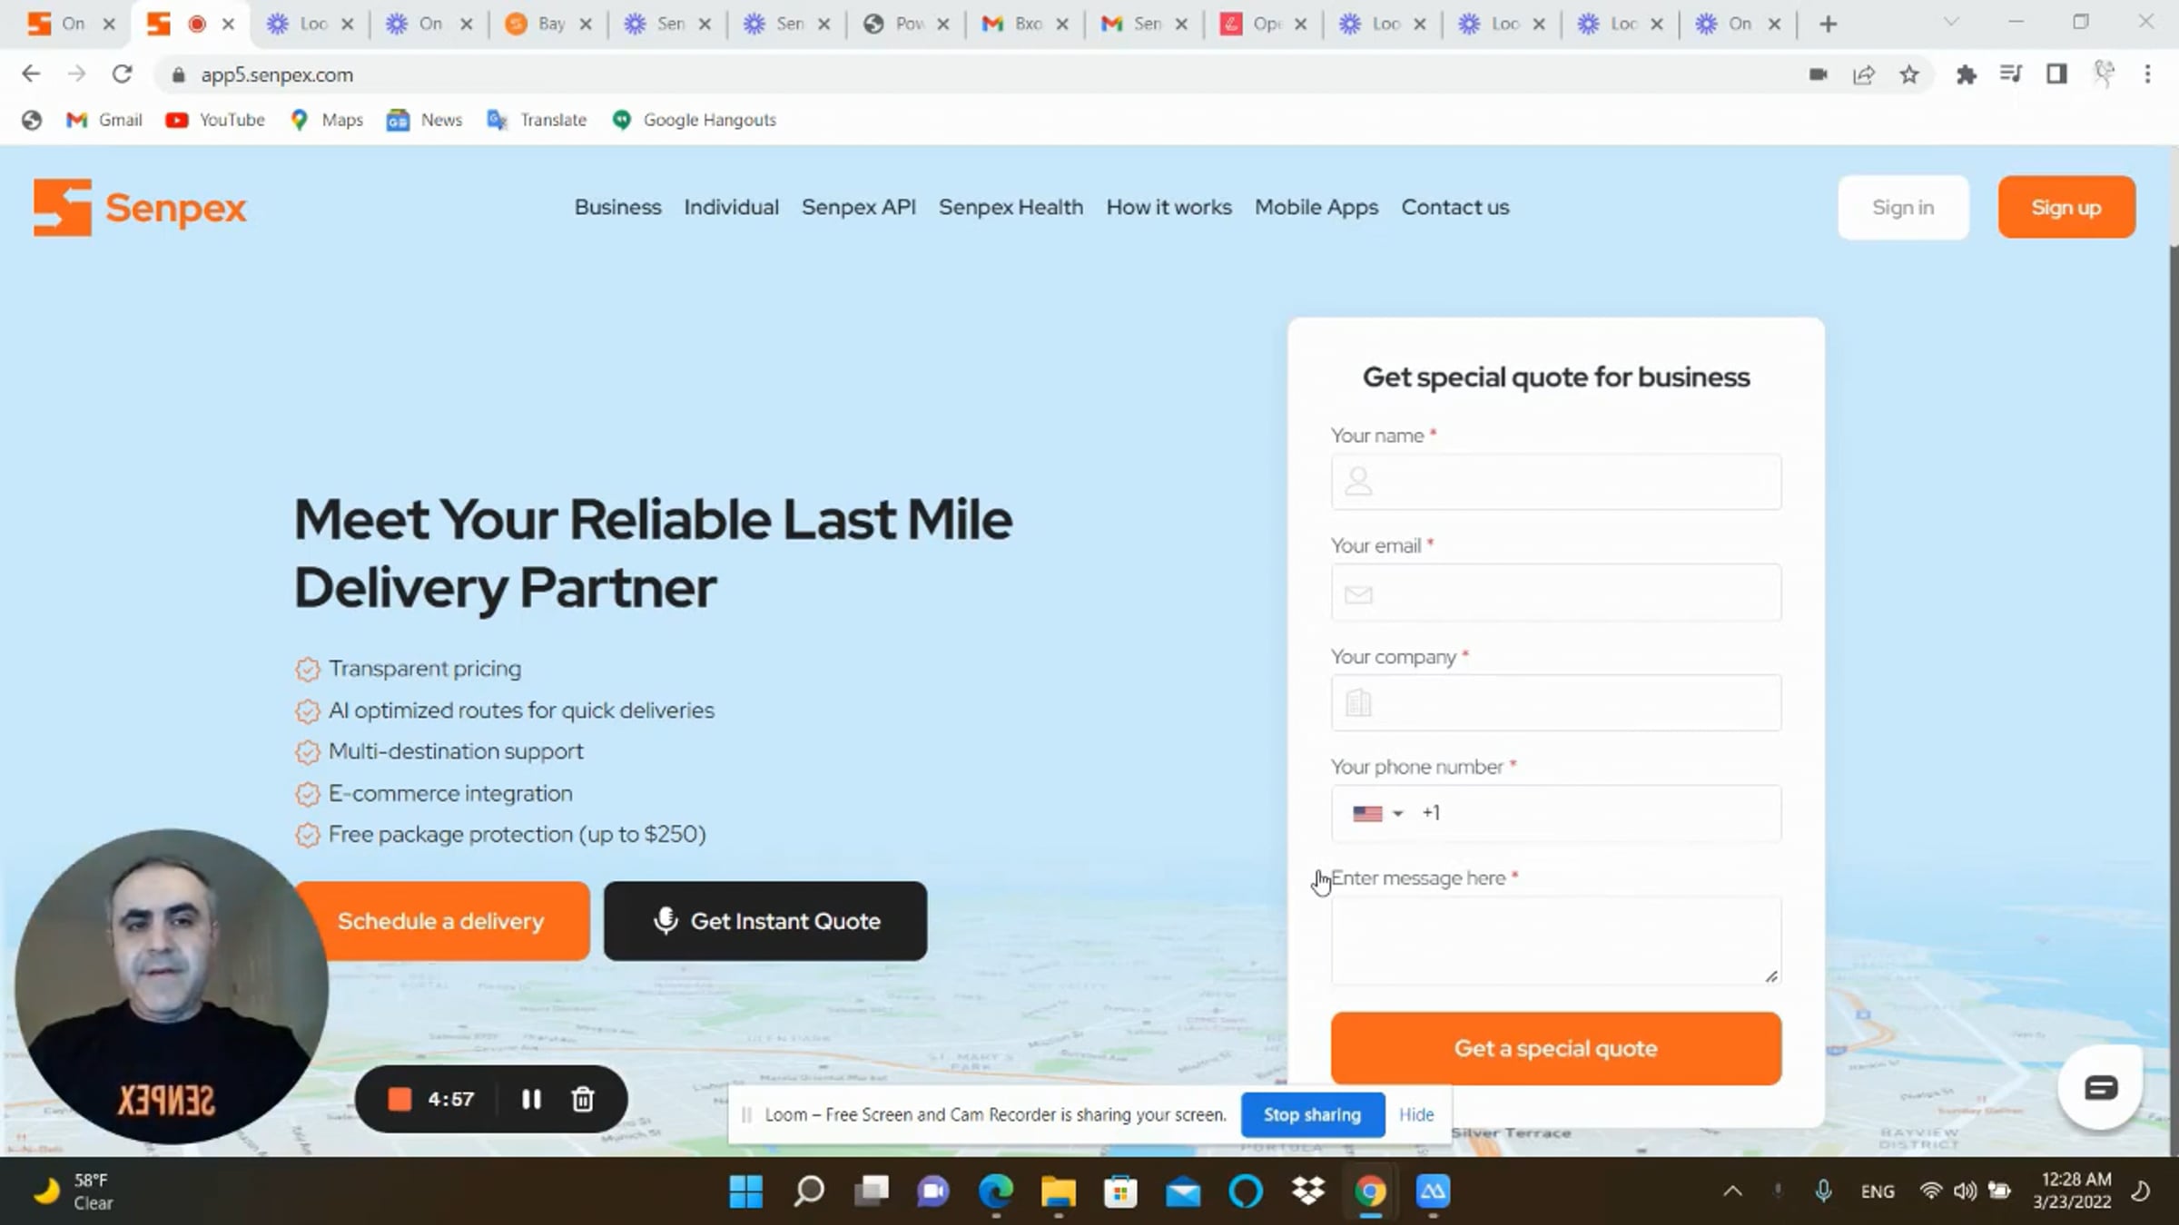Click the Sign in button

point(1903,207)
